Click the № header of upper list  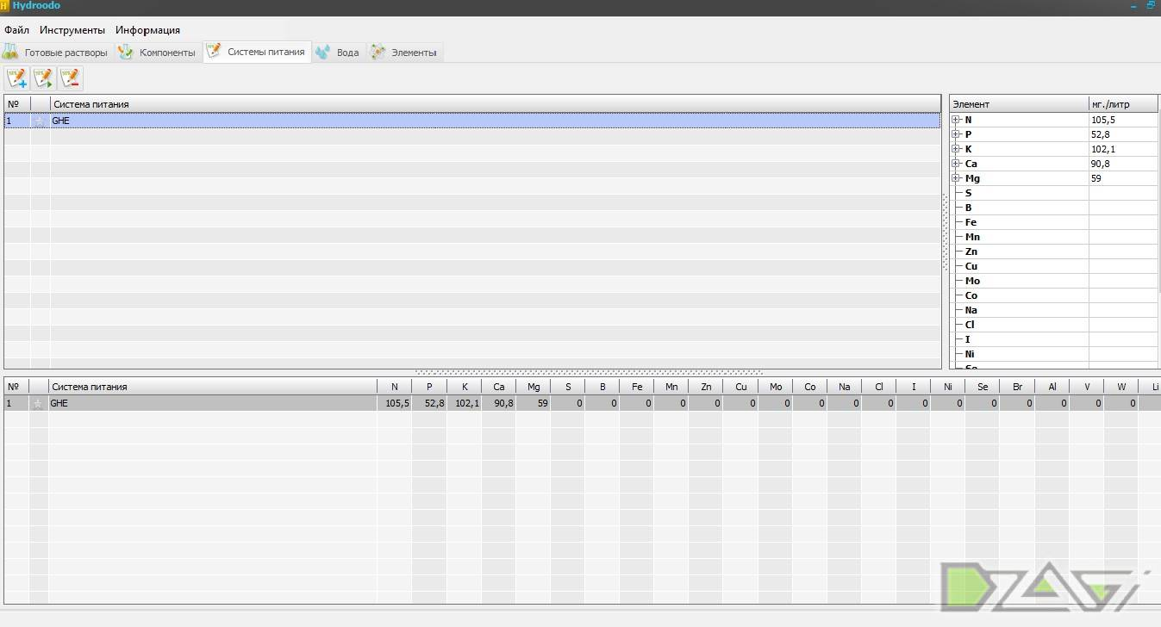click(17, 104)
